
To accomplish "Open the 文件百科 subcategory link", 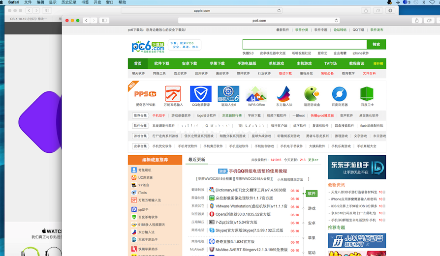I will point(369,73).
